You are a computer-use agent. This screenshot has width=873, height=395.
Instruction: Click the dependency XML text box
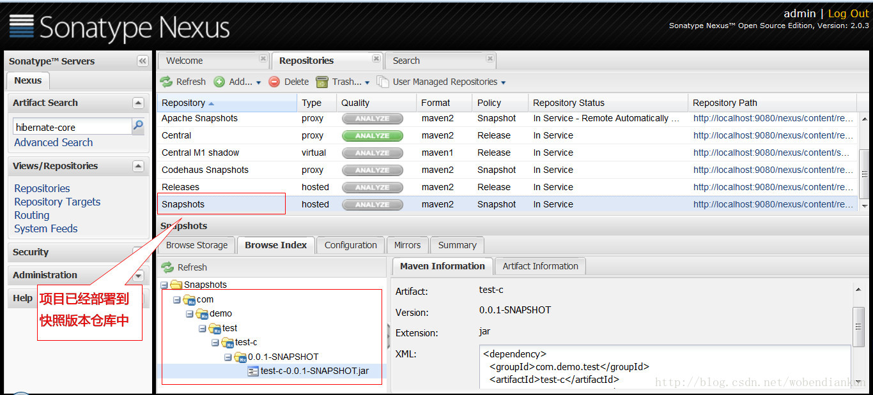[x=665, y=366]
